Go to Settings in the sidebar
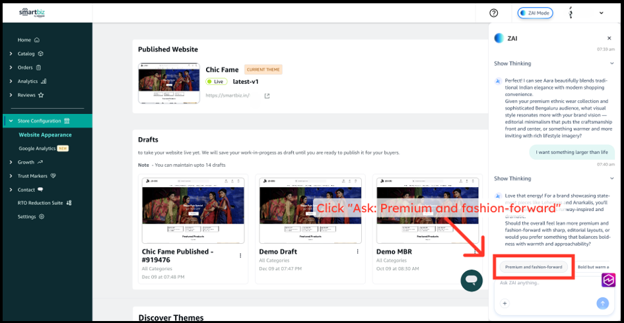Screen dimensions: 624x323 coord(27,216)
